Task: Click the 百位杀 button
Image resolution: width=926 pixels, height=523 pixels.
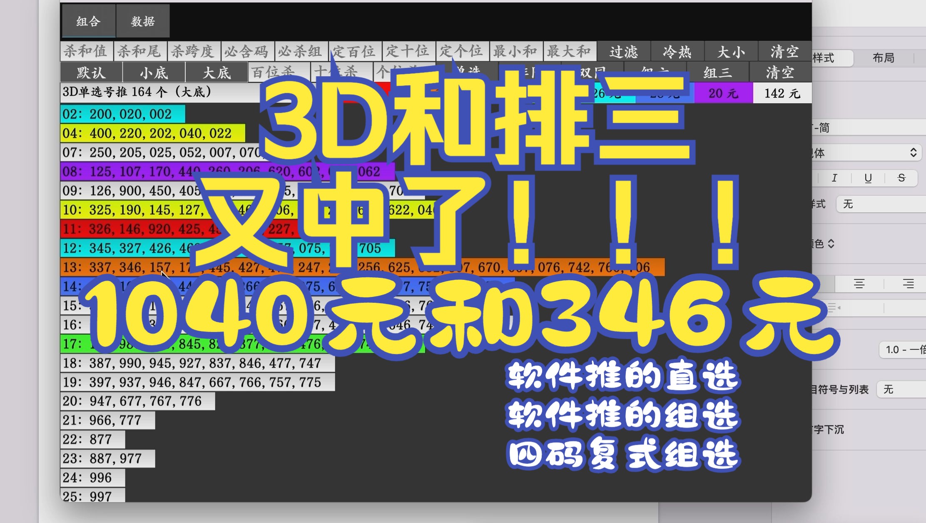Action: point(279,72)
